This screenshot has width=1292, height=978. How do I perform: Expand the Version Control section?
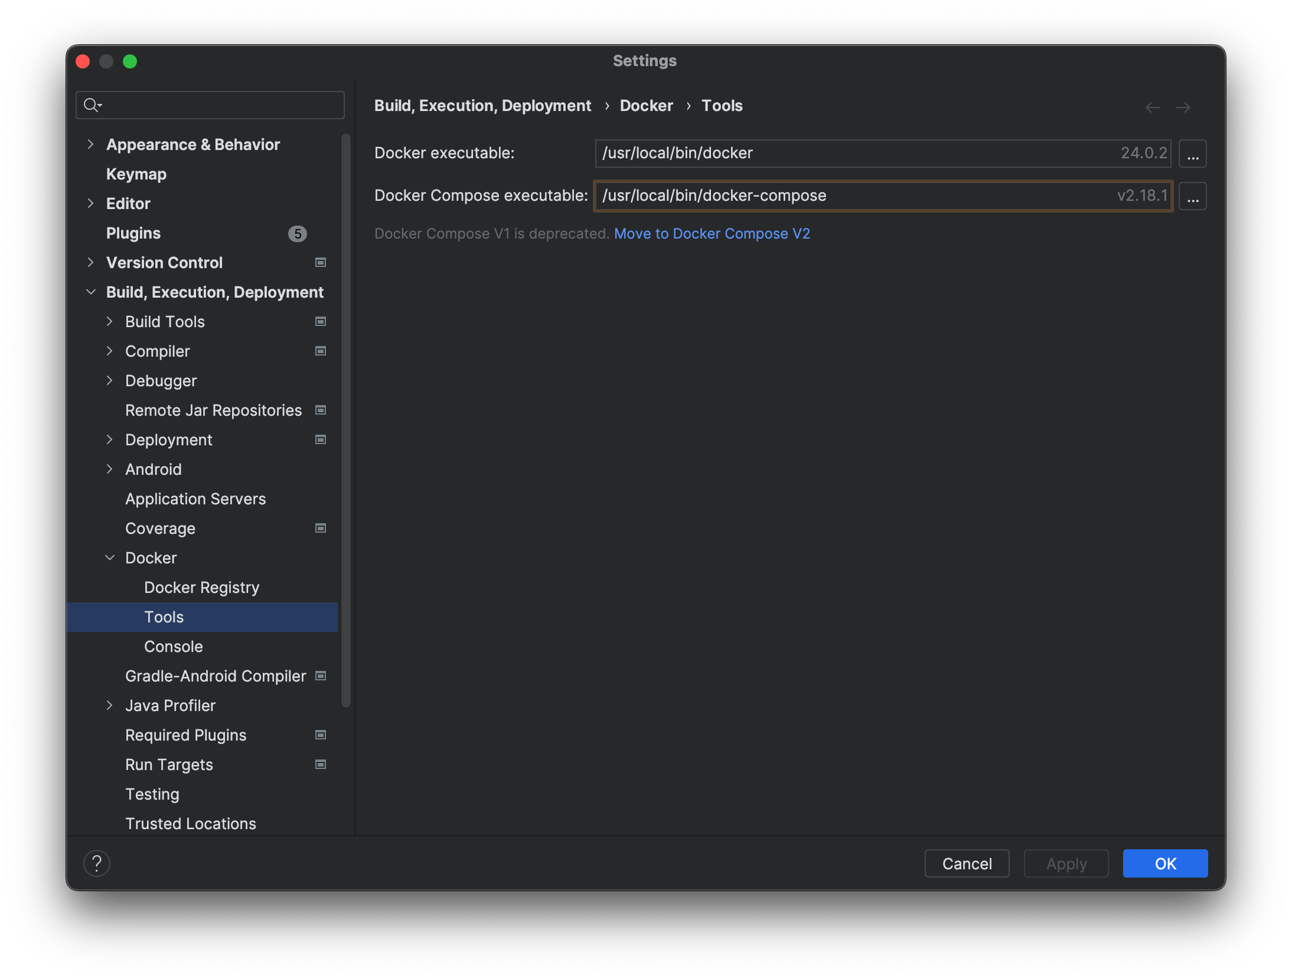(x=90, y=262)
